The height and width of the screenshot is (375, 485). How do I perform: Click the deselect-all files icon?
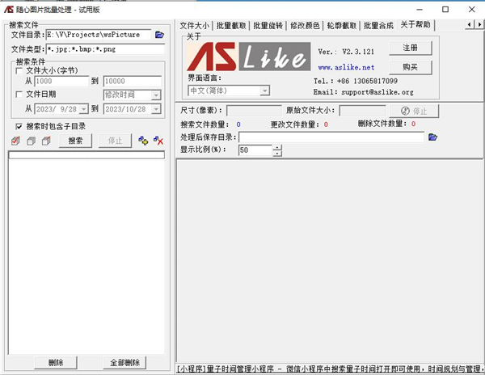click(x=31, y=141)
